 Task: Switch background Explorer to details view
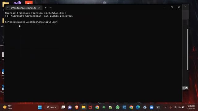[183, 88]
